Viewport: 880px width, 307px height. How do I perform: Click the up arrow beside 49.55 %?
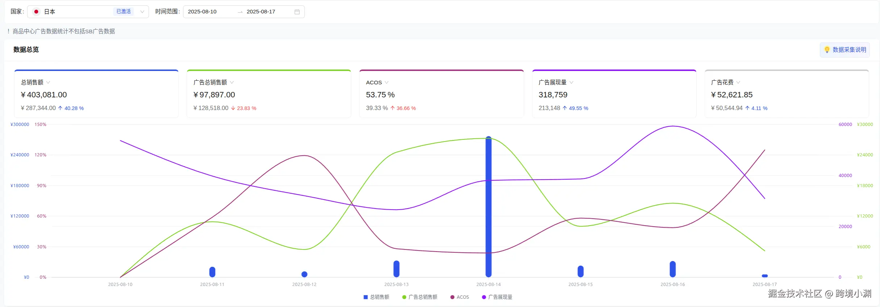565,108
